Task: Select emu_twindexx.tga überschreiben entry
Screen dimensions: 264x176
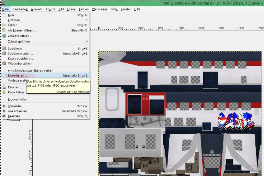Action: coord(45,70)
